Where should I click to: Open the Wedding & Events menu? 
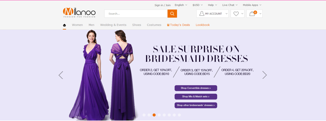113,25
